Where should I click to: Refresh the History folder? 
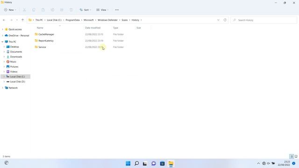(x=225, y=20)
